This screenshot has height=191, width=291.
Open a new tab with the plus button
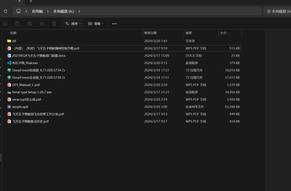(31, 1)
